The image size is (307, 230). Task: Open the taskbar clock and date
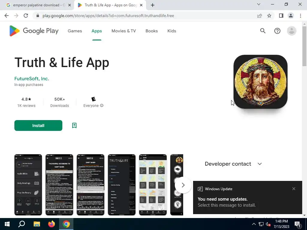pos(281,224)
